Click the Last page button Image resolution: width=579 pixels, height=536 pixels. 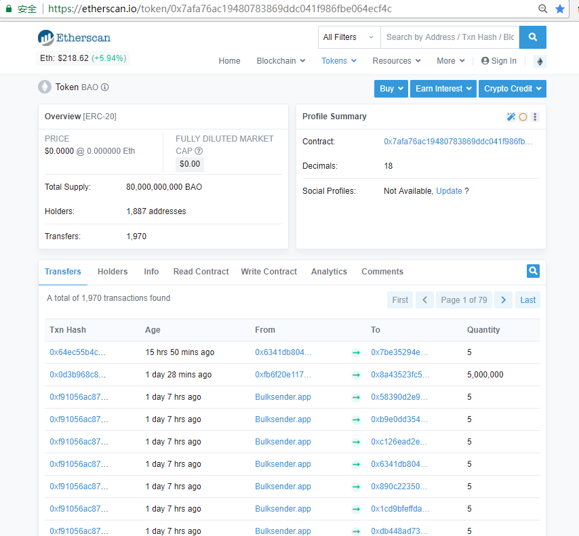click(527, 300)
